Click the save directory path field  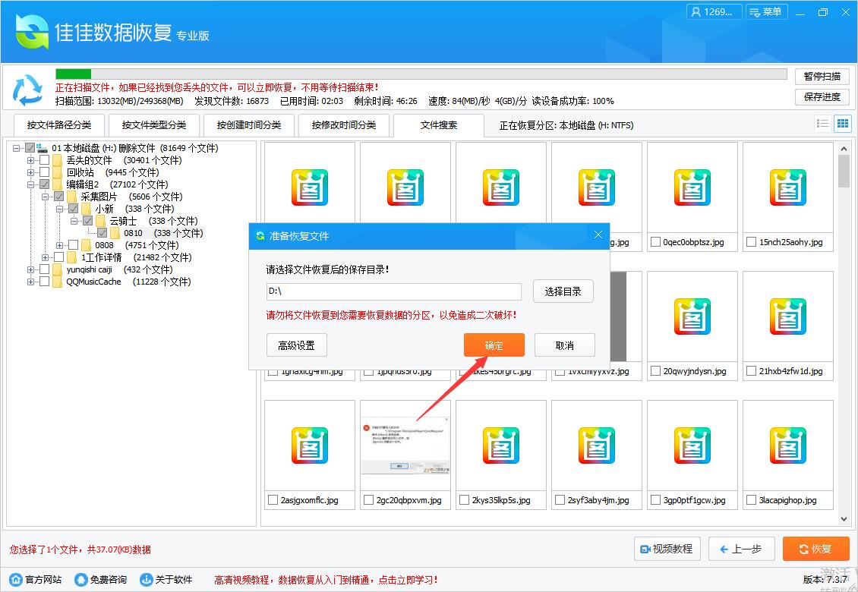393,291
